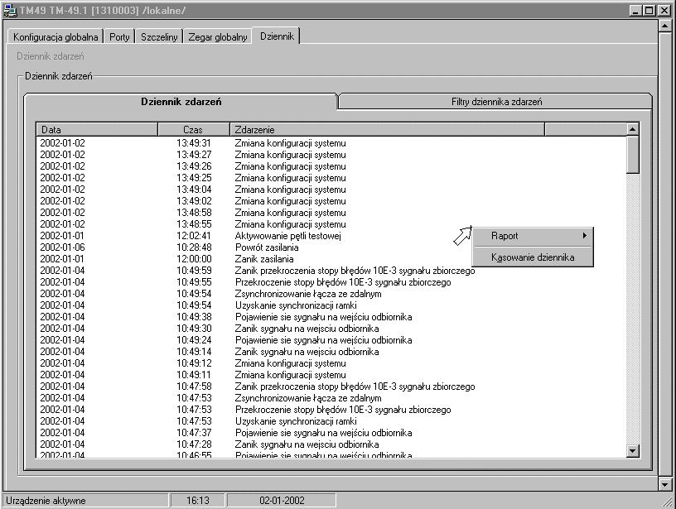The height and width of the screenshot is (509, 676).
Task: Minimize the TM49 window
Action: tap(635, 10)
